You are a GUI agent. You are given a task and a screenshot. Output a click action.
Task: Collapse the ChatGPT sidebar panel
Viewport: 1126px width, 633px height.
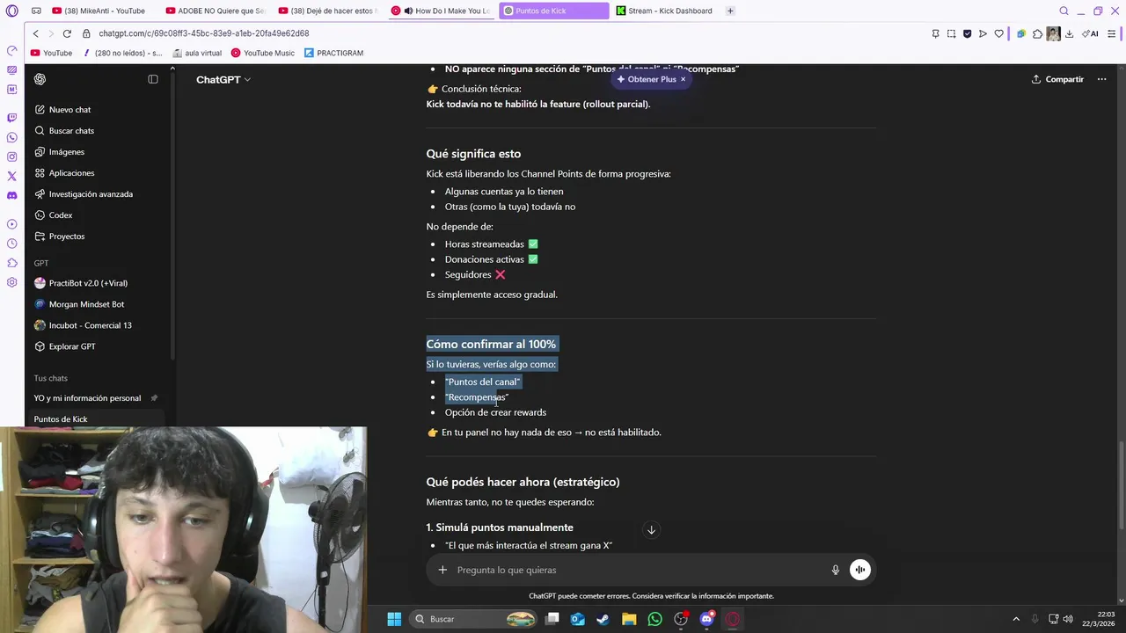(153, 79)
